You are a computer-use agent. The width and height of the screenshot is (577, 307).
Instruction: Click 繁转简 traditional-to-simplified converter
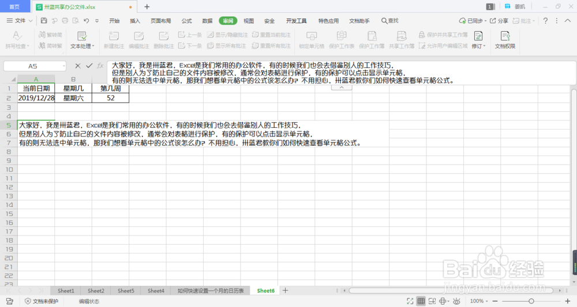point(50,35)
